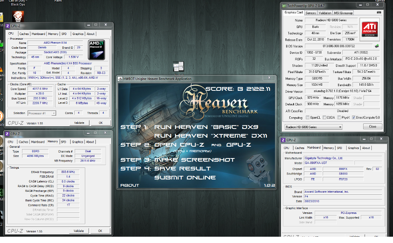
Task: Open CPU tab in CPU-Z Memory timings window
Action: (x=11, y=142)
